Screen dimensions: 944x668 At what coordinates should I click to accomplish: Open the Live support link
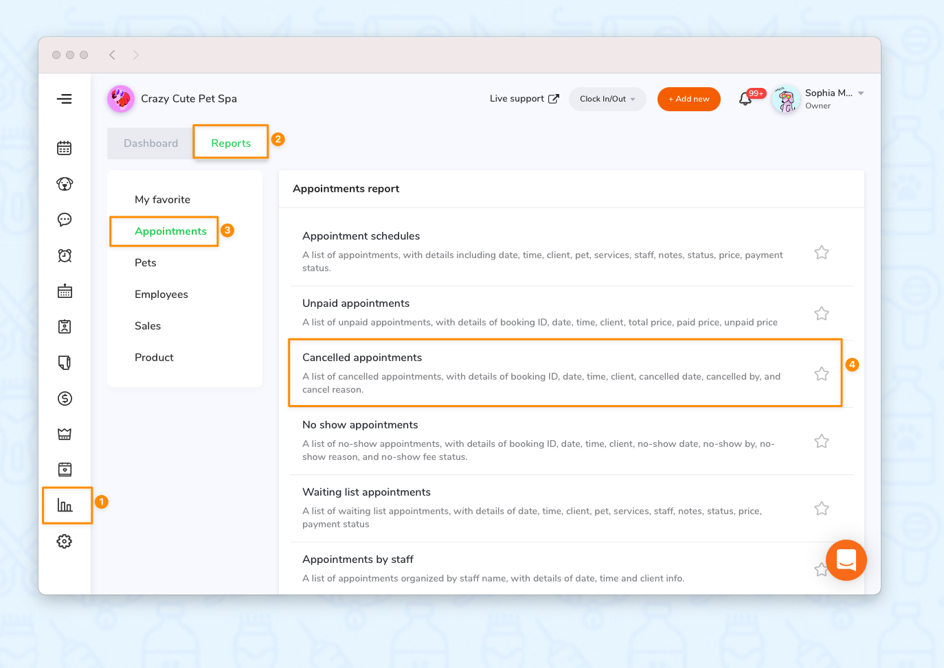[524, 99]
